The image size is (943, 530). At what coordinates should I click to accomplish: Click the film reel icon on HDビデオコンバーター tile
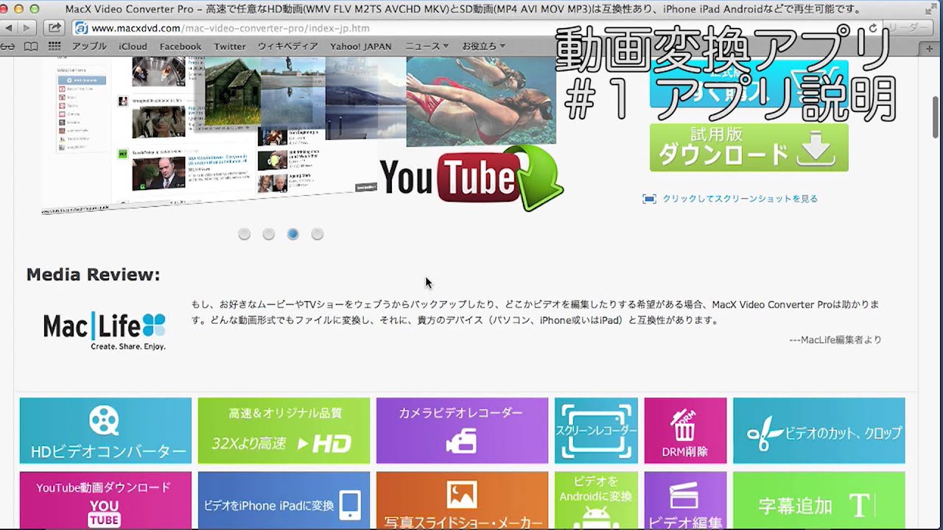pos(104,420)
